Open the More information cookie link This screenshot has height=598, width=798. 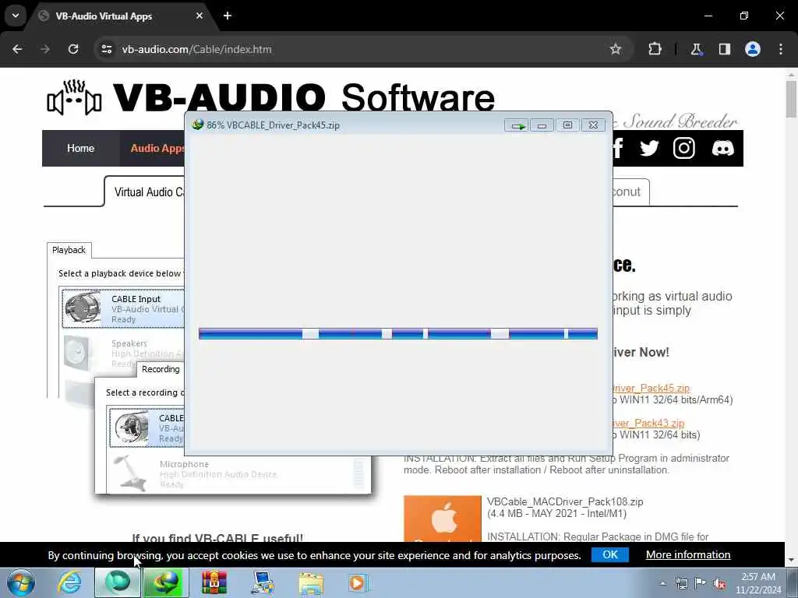pos(688,554)
